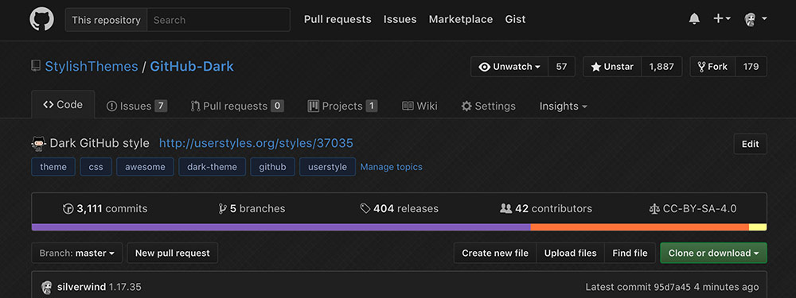796x298 pixels.
Task: Click the Issues tab exclamation icon
Action: point(111,106)
